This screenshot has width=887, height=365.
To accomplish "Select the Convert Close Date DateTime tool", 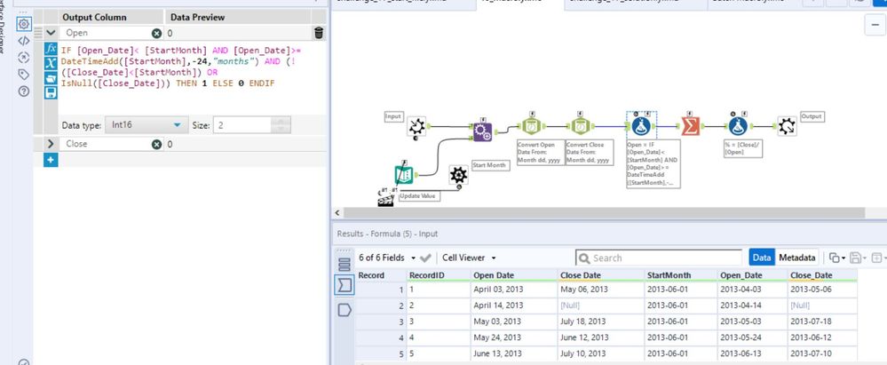I will click(581, 127).
